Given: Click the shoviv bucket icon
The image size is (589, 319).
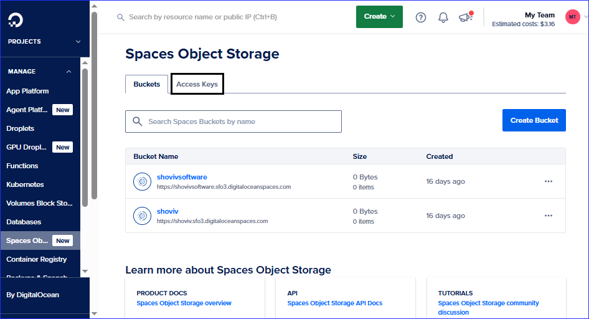Looking at the screenshot, I should 143,216.
